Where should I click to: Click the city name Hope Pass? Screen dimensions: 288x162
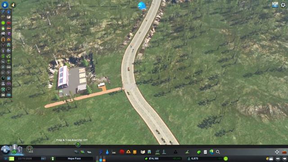tap(74, 158)
